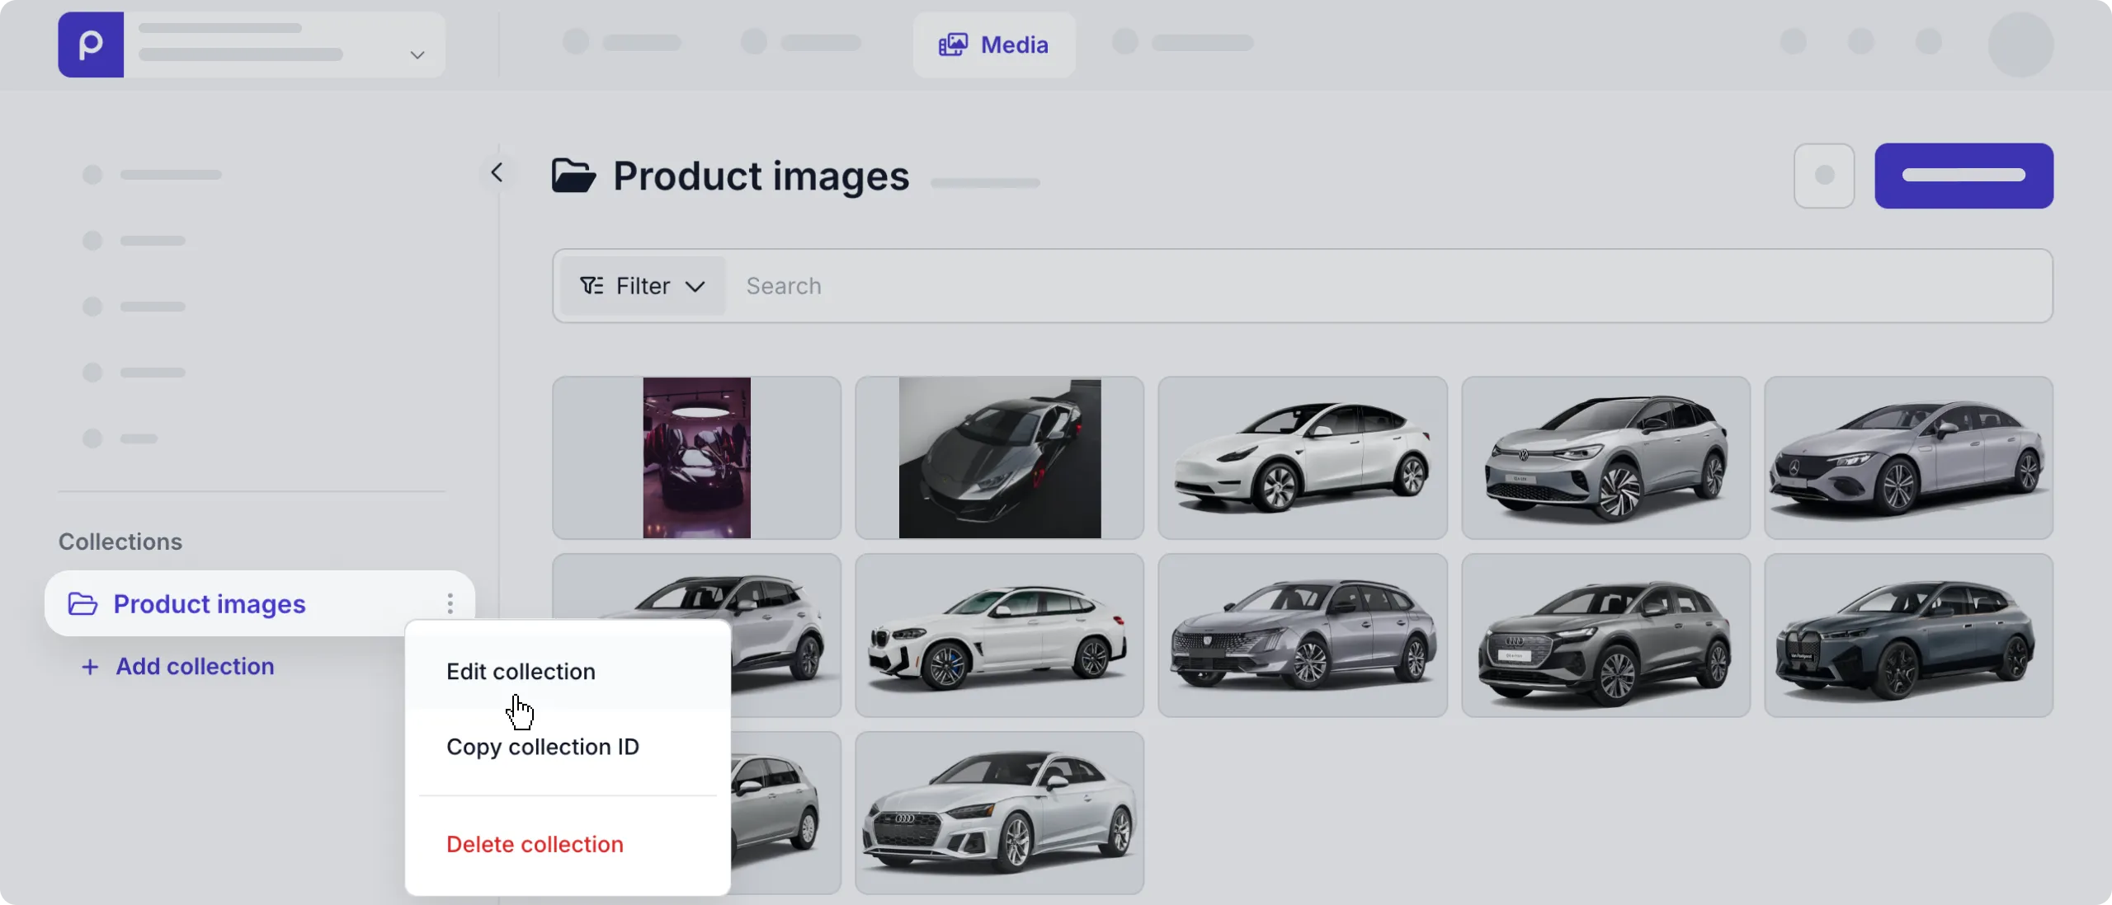
Task: Click the purple P logo icon
Action: [91, 45]
